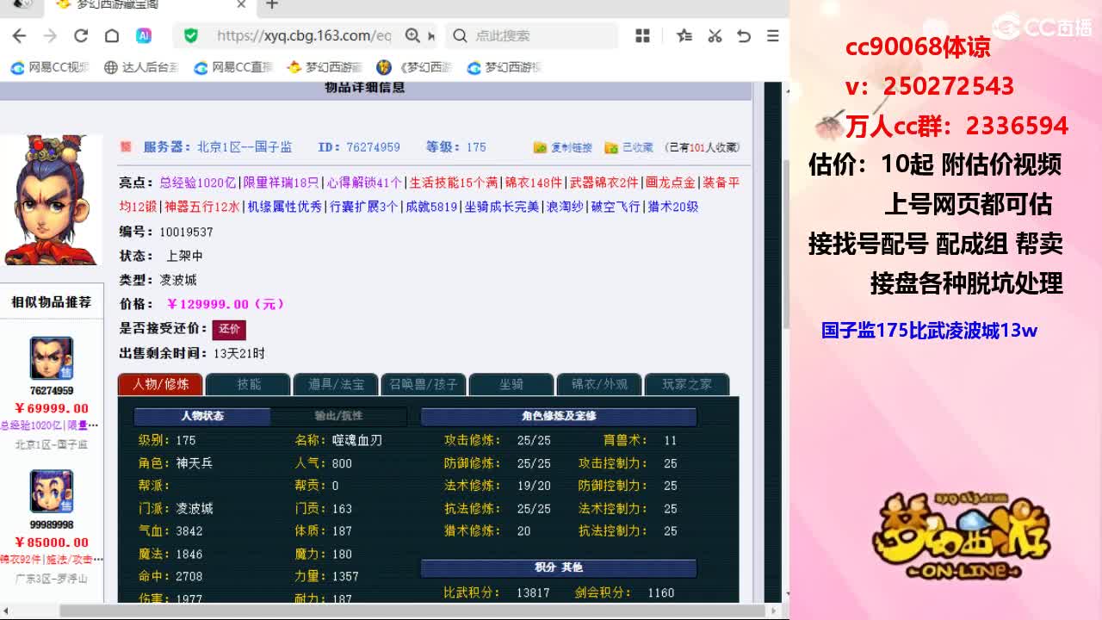1102x620 pixels.
Task: Click the address bar URL
Action: (x=304, y=35)
